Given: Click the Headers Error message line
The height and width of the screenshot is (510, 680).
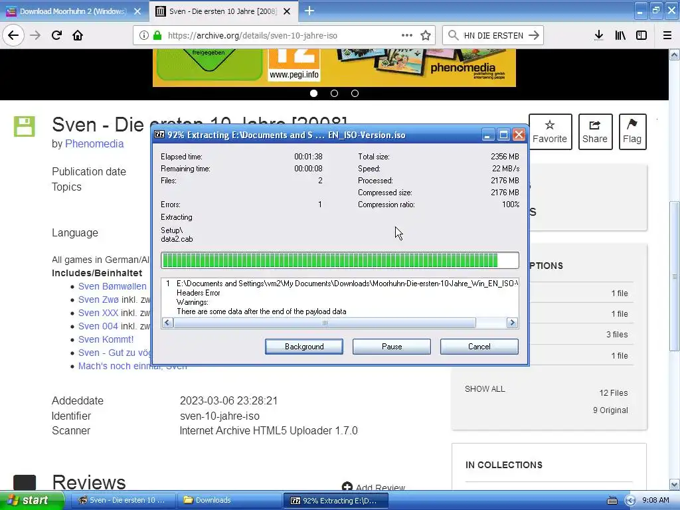Looking at the screenshot, I should click(x=198, y=293).
